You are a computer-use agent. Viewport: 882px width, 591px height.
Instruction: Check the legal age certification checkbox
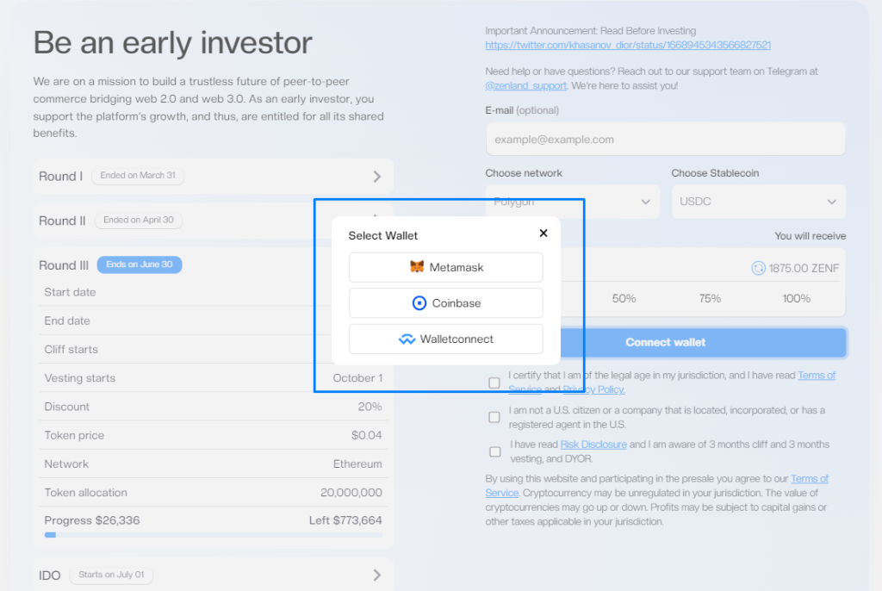pyautogui.click(x=494, y=383)
